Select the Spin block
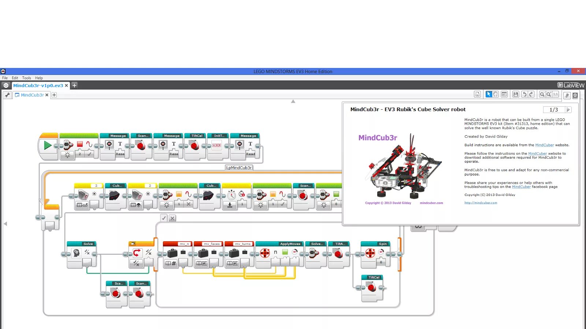The image size is (586, 329). (x=375, y=255)
